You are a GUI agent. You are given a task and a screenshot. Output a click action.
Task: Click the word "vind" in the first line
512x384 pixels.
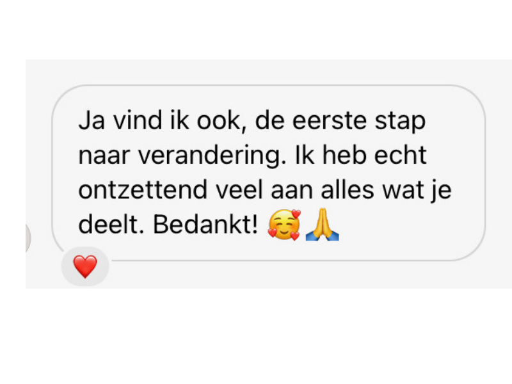(138, 121)
